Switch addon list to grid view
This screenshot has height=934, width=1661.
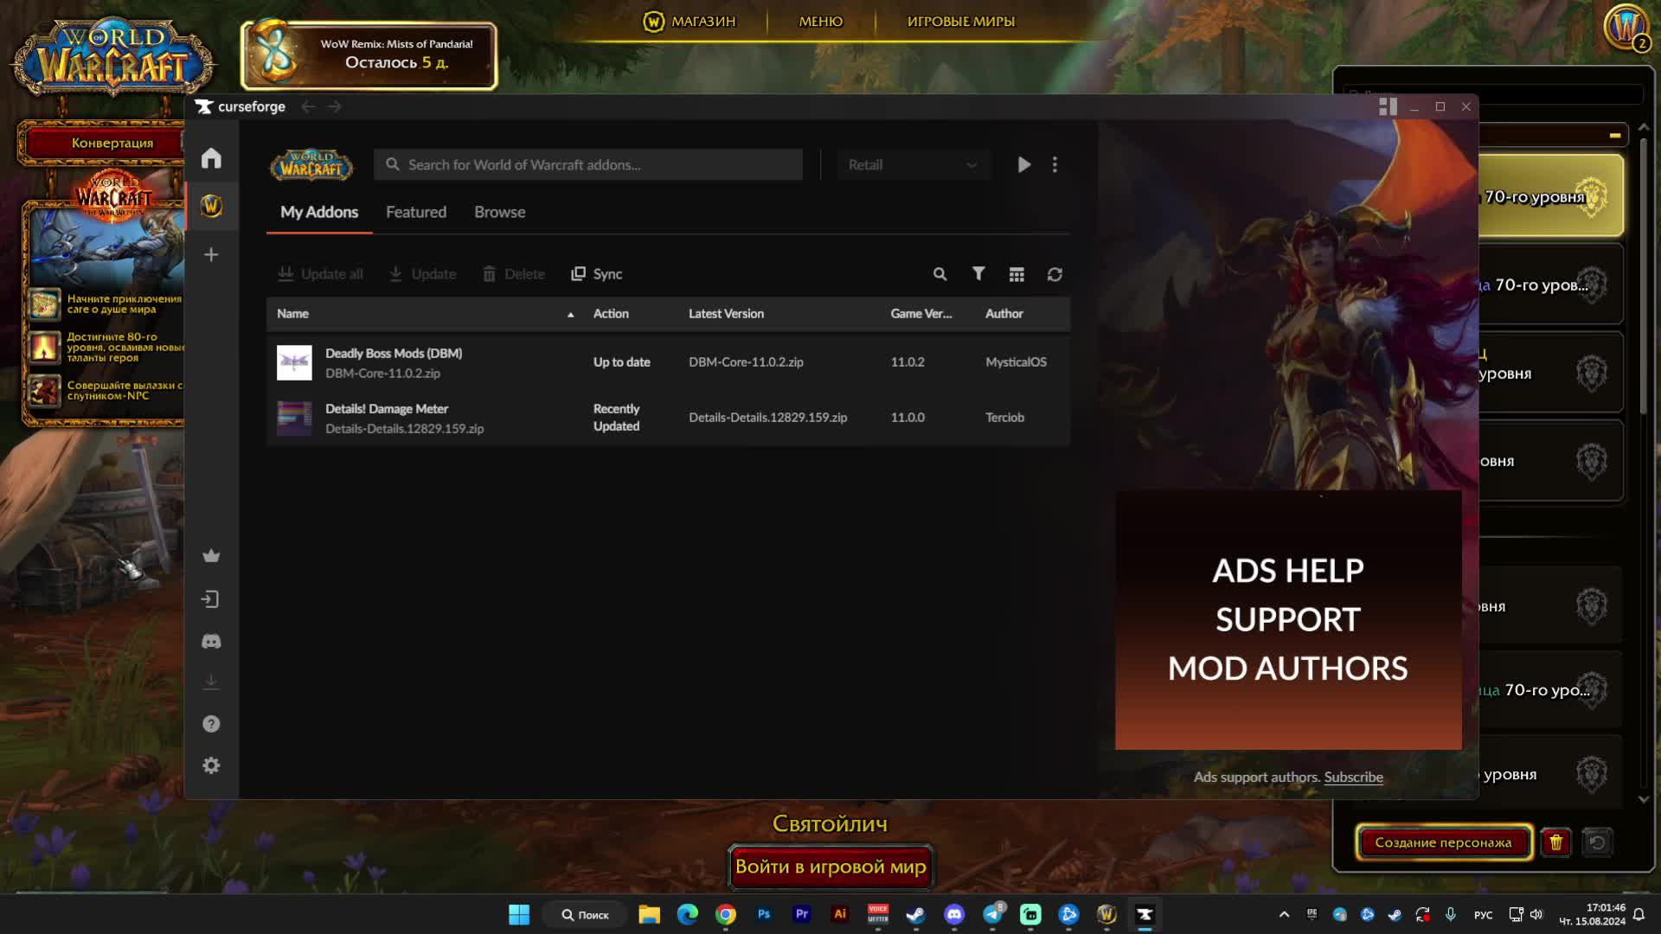tap(1016, 274)
